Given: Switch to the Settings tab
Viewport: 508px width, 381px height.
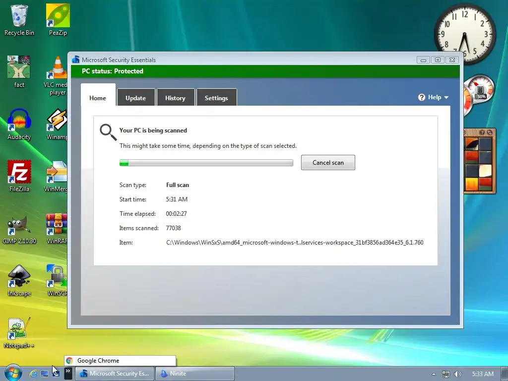Looking at the screenshot, I should pyautogui.click(x=216, y=97).
